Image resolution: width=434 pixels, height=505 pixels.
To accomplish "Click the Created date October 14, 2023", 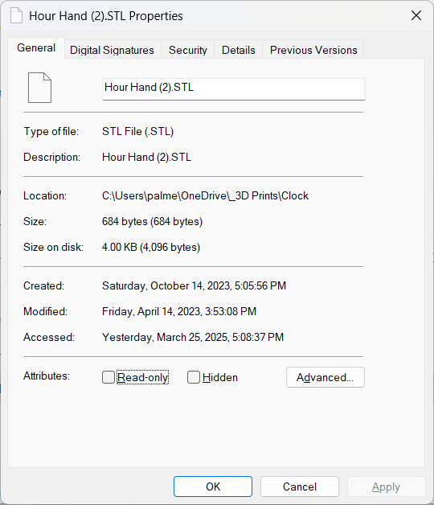I will click(194, 286).
